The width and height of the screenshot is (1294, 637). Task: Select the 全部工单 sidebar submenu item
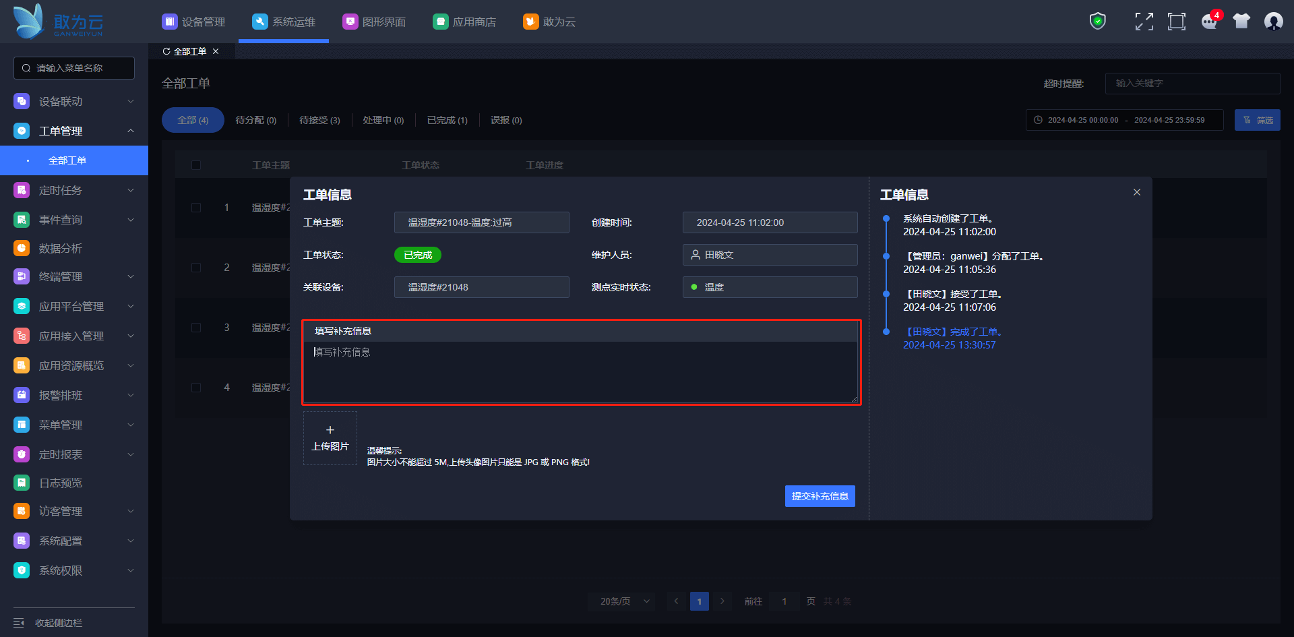click(74, 160)
